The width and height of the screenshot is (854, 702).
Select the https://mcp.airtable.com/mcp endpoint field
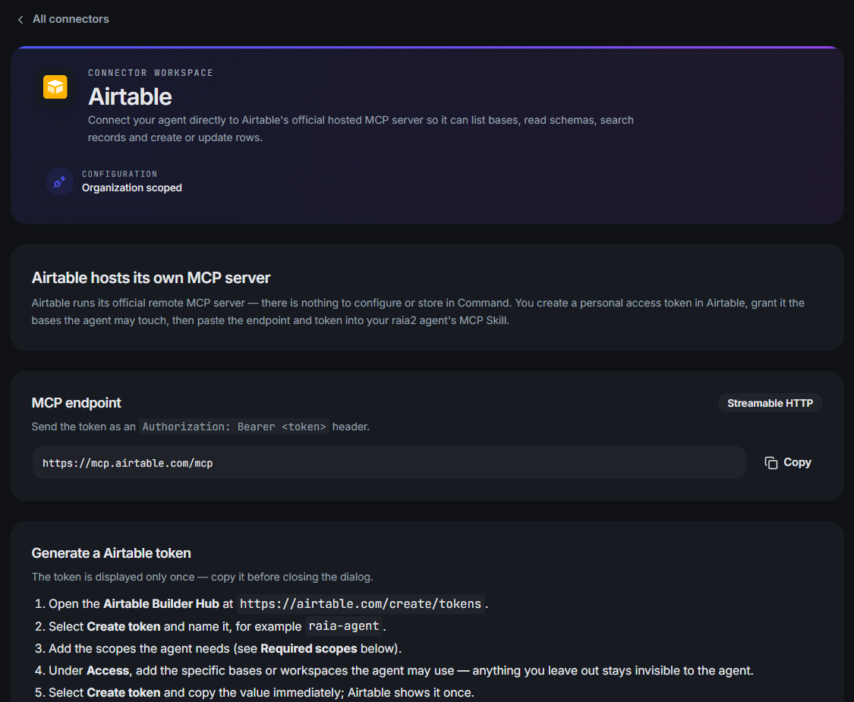point(389,463)
